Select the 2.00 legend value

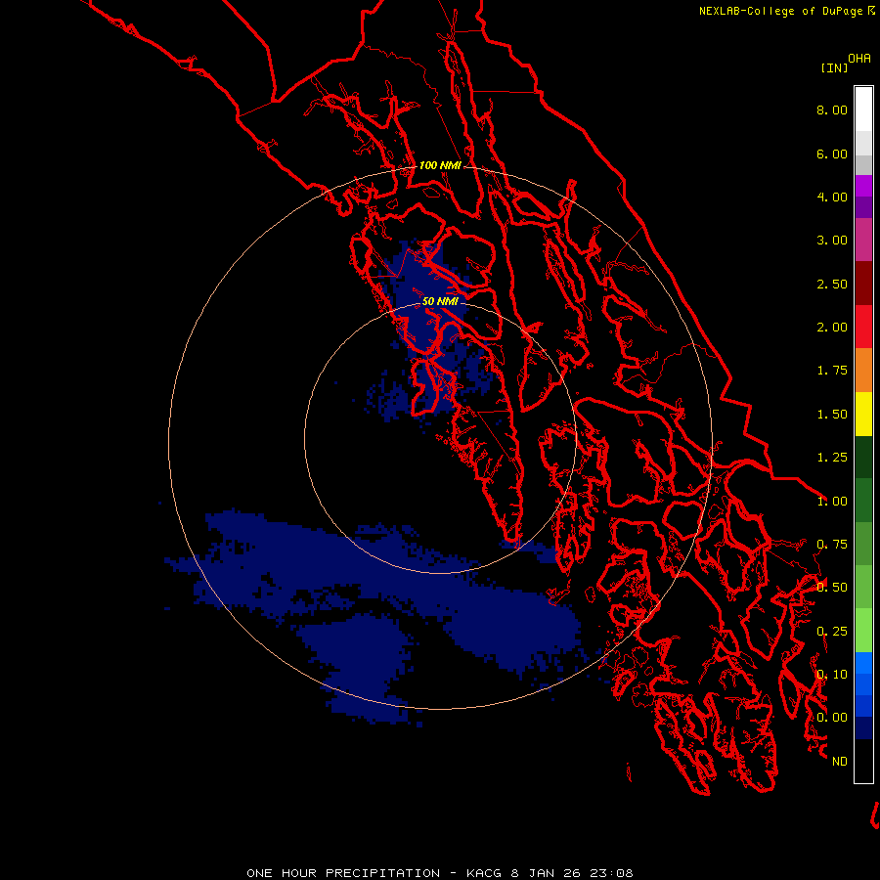(832, 328)
